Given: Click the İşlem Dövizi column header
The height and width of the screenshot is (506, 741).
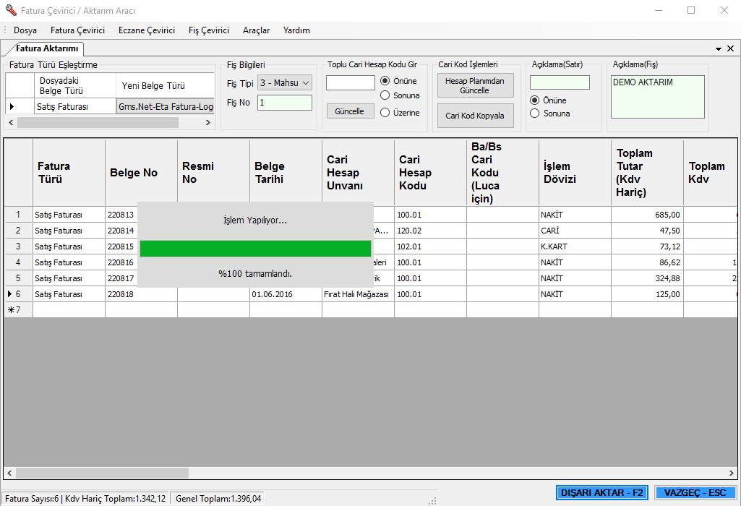Looking at the screenshot, I should pos(575,173).
